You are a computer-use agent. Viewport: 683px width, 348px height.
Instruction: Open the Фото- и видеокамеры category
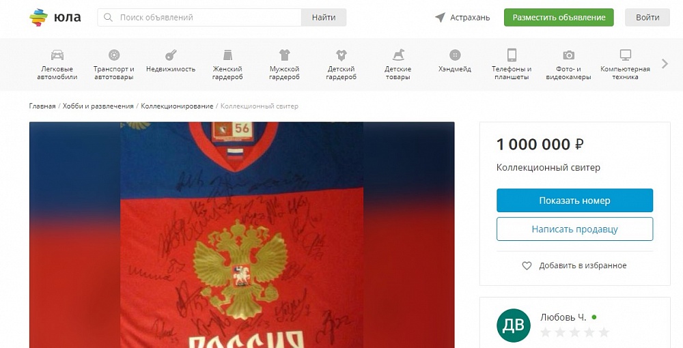[568, 64]
